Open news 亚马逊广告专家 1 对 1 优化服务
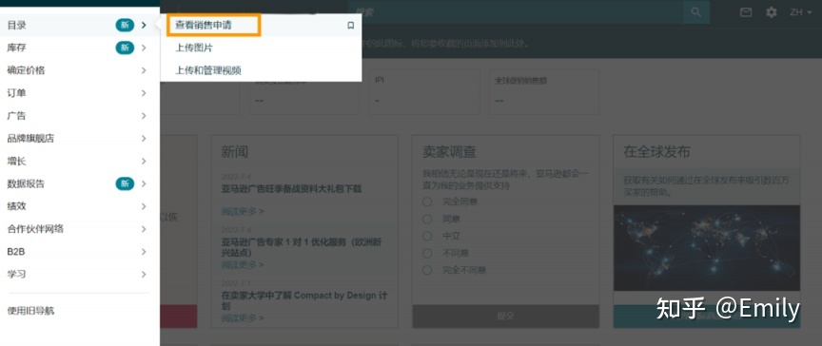The height and width of the screenshot is (346, 822). 302,247
